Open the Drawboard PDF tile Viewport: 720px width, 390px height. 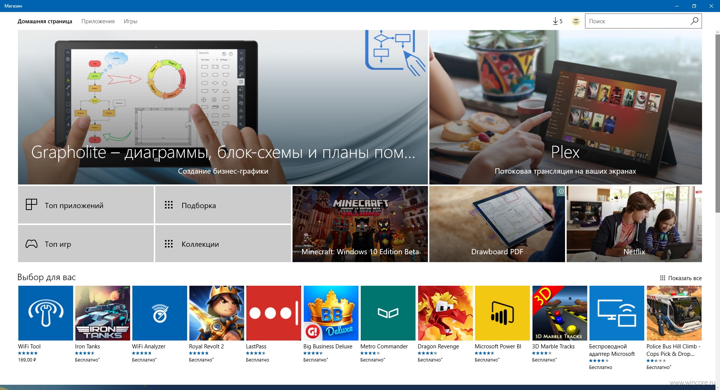click(497, 224)
